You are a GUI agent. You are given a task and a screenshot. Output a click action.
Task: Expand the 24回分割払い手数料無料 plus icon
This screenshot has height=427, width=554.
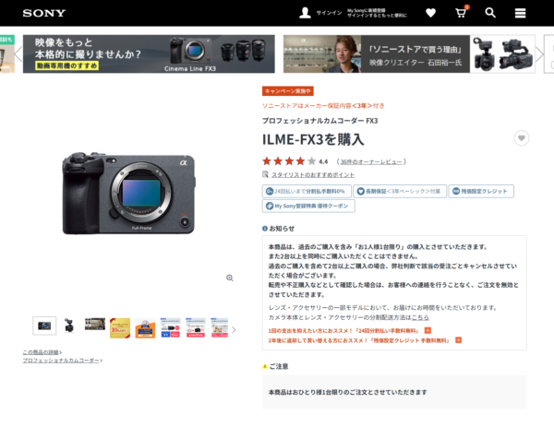coord(428,331)
